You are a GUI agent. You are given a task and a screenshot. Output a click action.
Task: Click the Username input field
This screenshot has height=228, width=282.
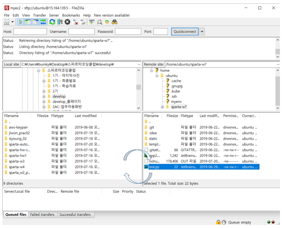[x=81, y=32]
